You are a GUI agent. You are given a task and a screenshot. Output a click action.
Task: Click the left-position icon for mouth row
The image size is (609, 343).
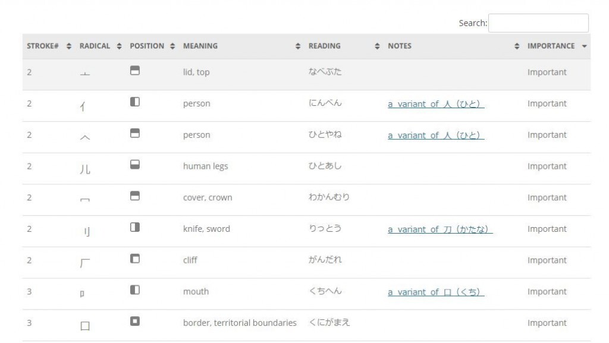[x=135, y=290]
